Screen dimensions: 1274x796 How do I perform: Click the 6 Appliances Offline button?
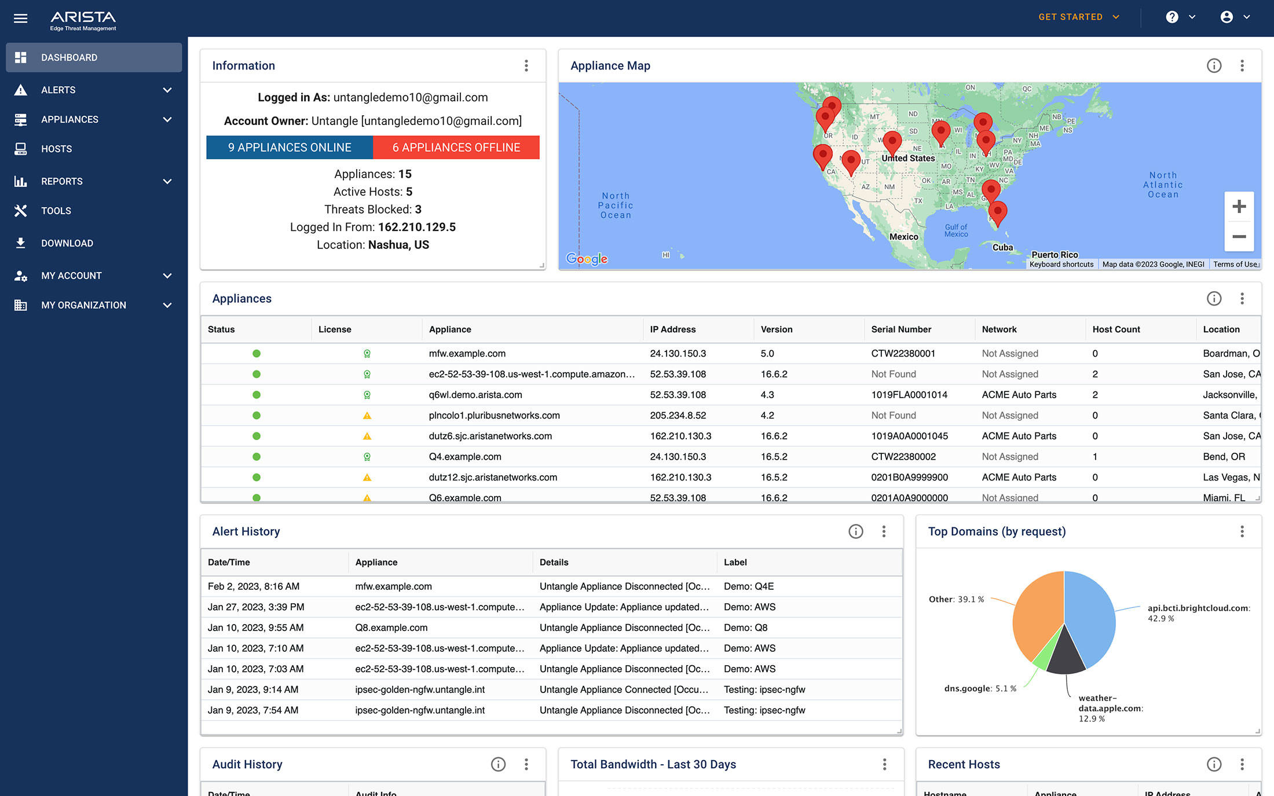456,148
